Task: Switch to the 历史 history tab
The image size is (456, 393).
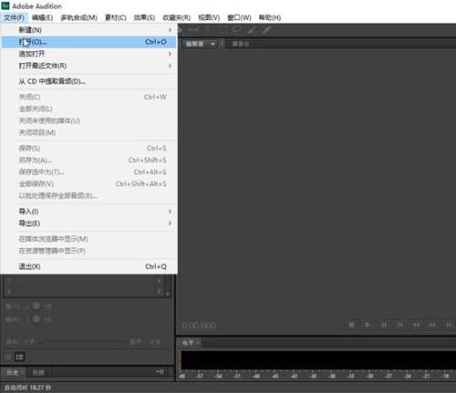Action: (x=13, y=372)
